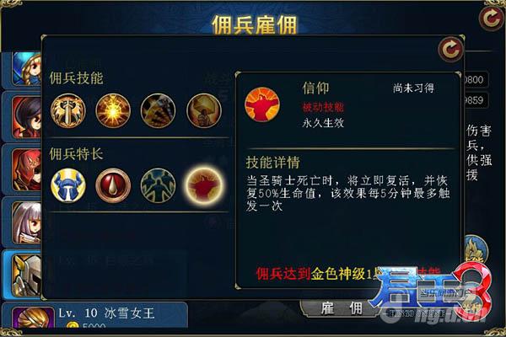Choose the blue-hooded blonde mercenary portrait

pyautogui.click(x=27, y=69)
